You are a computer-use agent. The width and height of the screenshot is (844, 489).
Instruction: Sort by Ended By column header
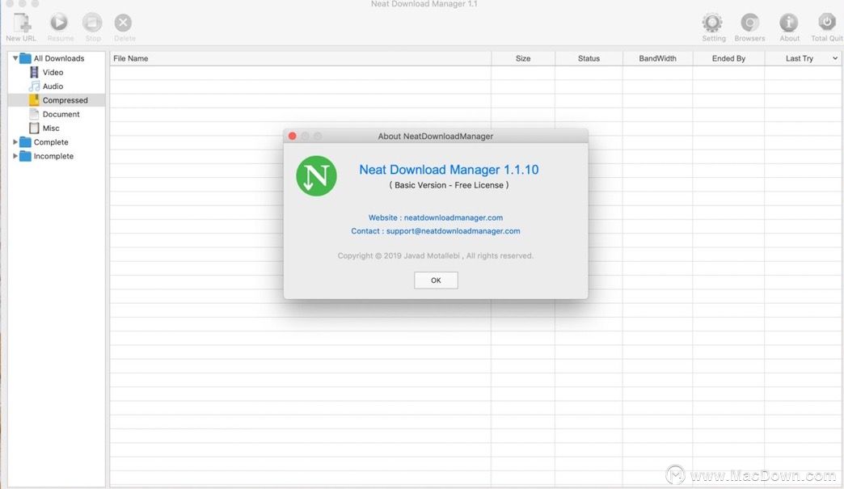coord(729,58)
